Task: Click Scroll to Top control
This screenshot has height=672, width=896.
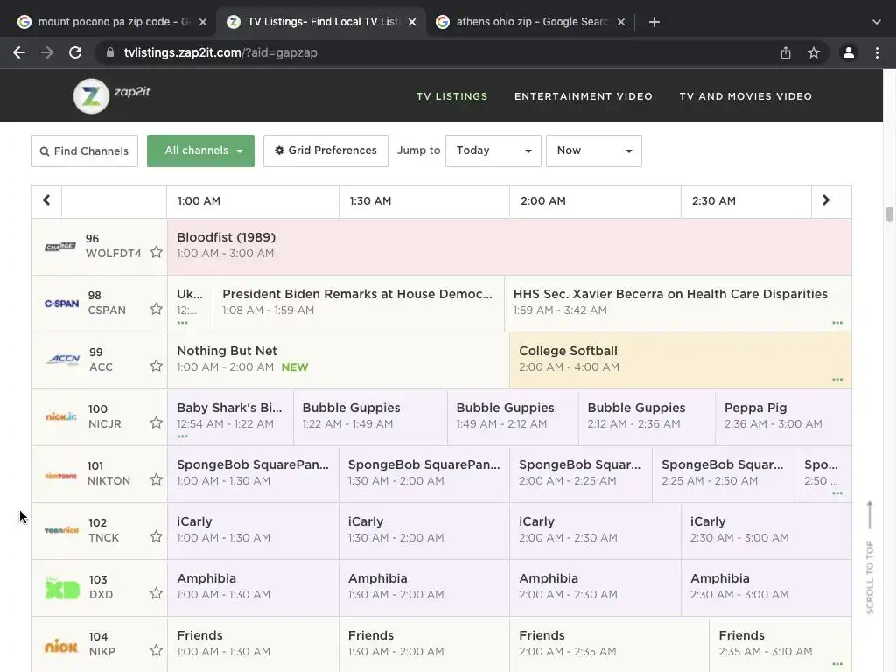Action: coord(870,557)
